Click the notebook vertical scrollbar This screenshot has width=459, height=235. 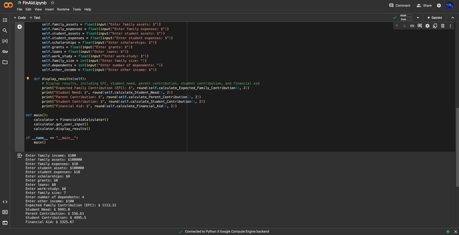[457, 147]
